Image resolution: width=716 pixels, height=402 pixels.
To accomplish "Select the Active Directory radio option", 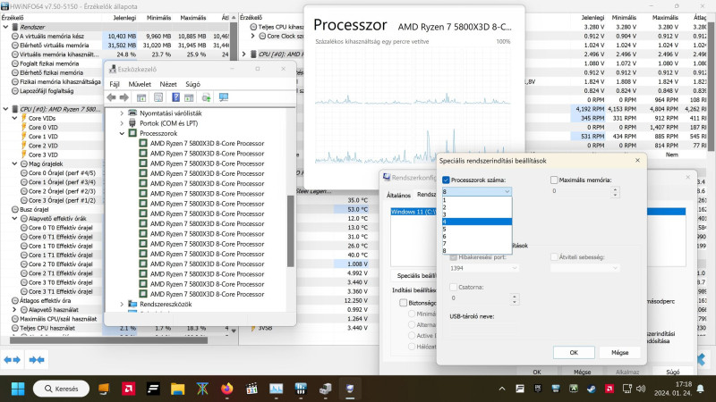I will click(412, 336).
